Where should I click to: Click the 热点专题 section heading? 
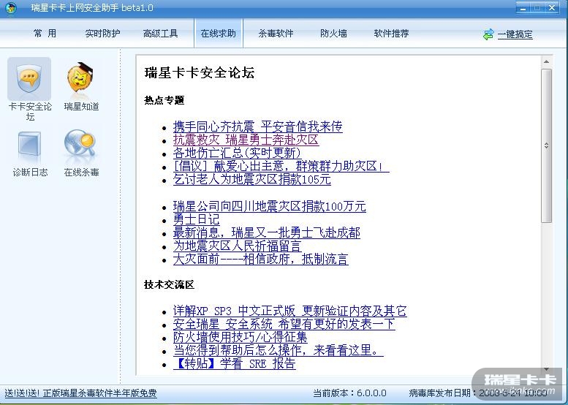click(164, 100)
